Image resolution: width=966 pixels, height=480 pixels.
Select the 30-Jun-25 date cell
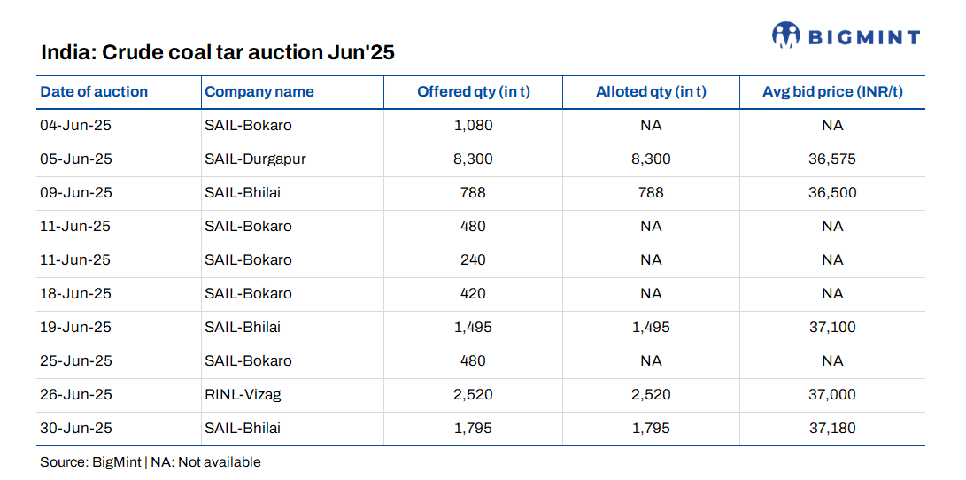point(75,428)
